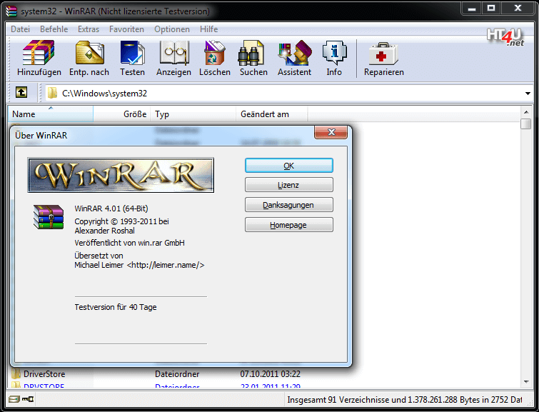Sort by the Typ column header
Image resolution: width=539 pixels, height=412 pixels.
click(x=193, y=114)
